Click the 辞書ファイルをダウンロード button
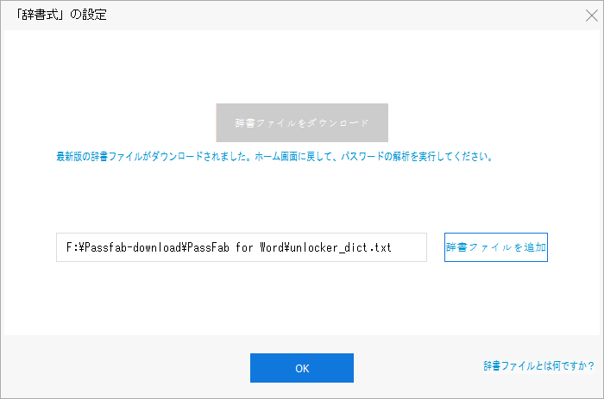This screenshot has height=399, width=604. coord(302,123)
